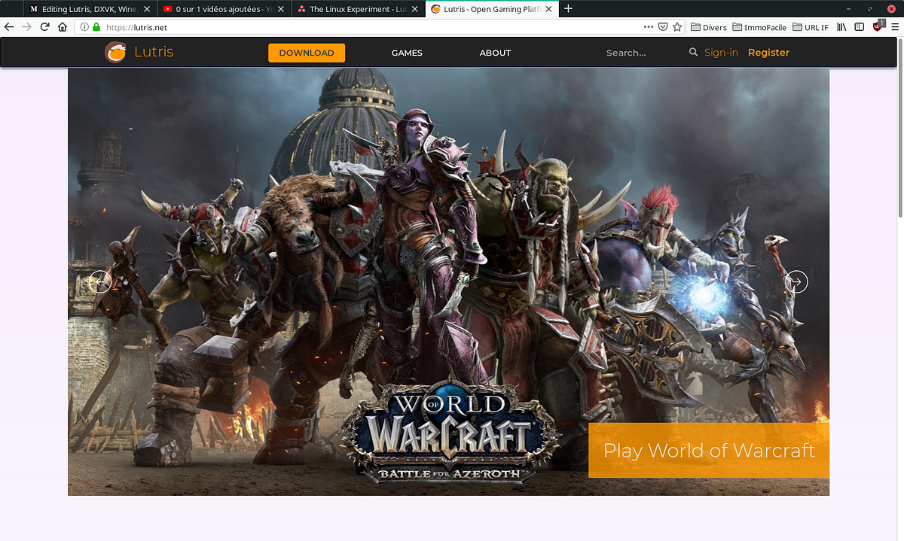
Task: Select the Lutris - Open Gaming Platform tab
Action: 491,9
